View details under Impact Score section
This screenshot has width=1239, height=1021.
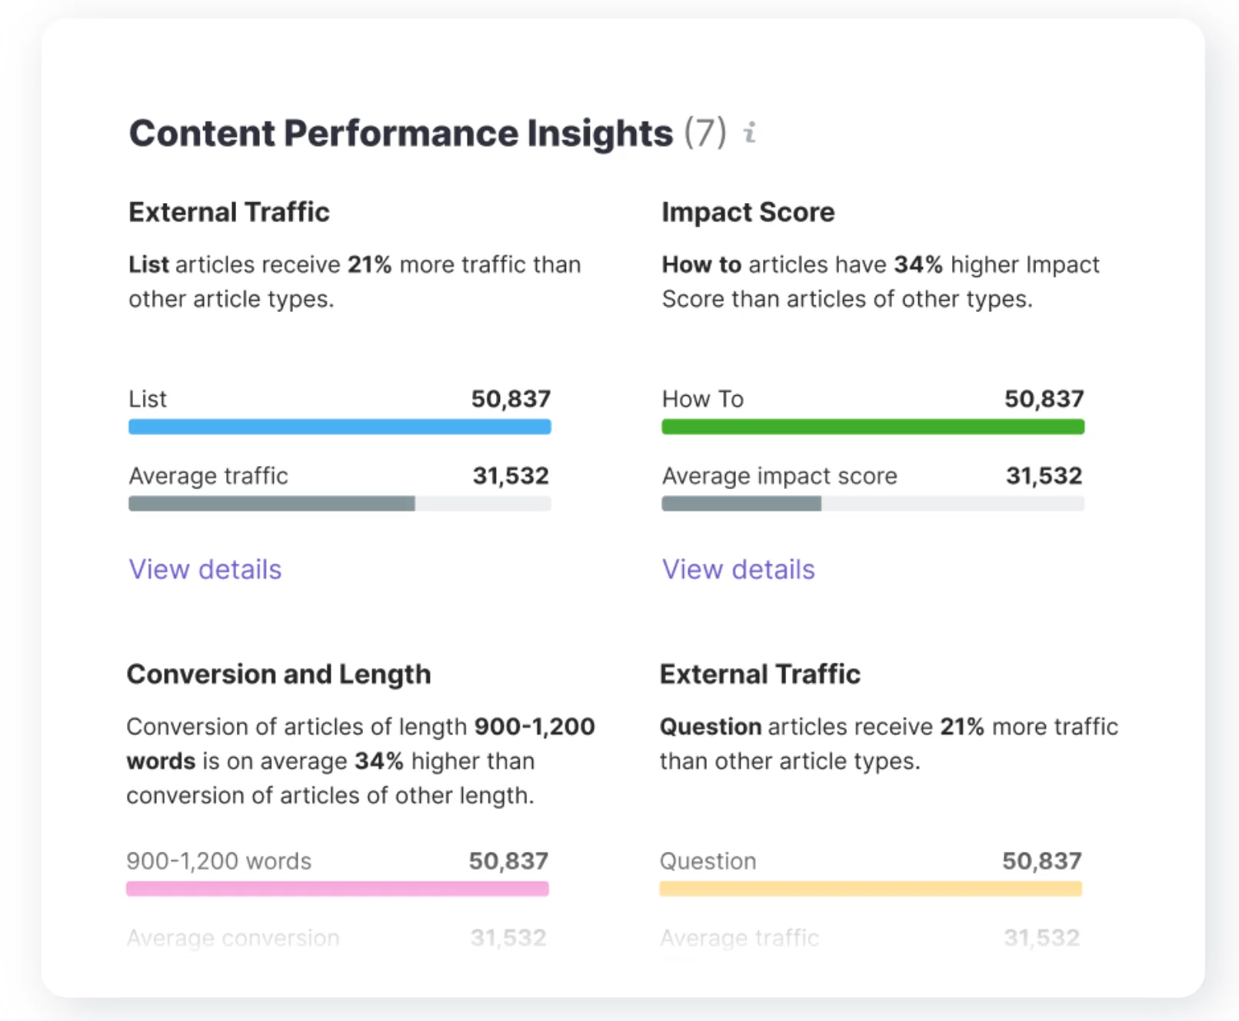(x=737, y=570)
